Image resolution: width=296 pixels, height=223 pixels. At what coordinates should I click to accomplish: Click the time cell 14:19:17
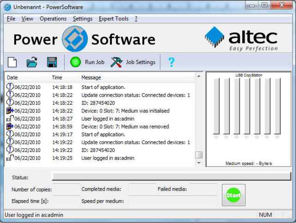coord(62,134)
